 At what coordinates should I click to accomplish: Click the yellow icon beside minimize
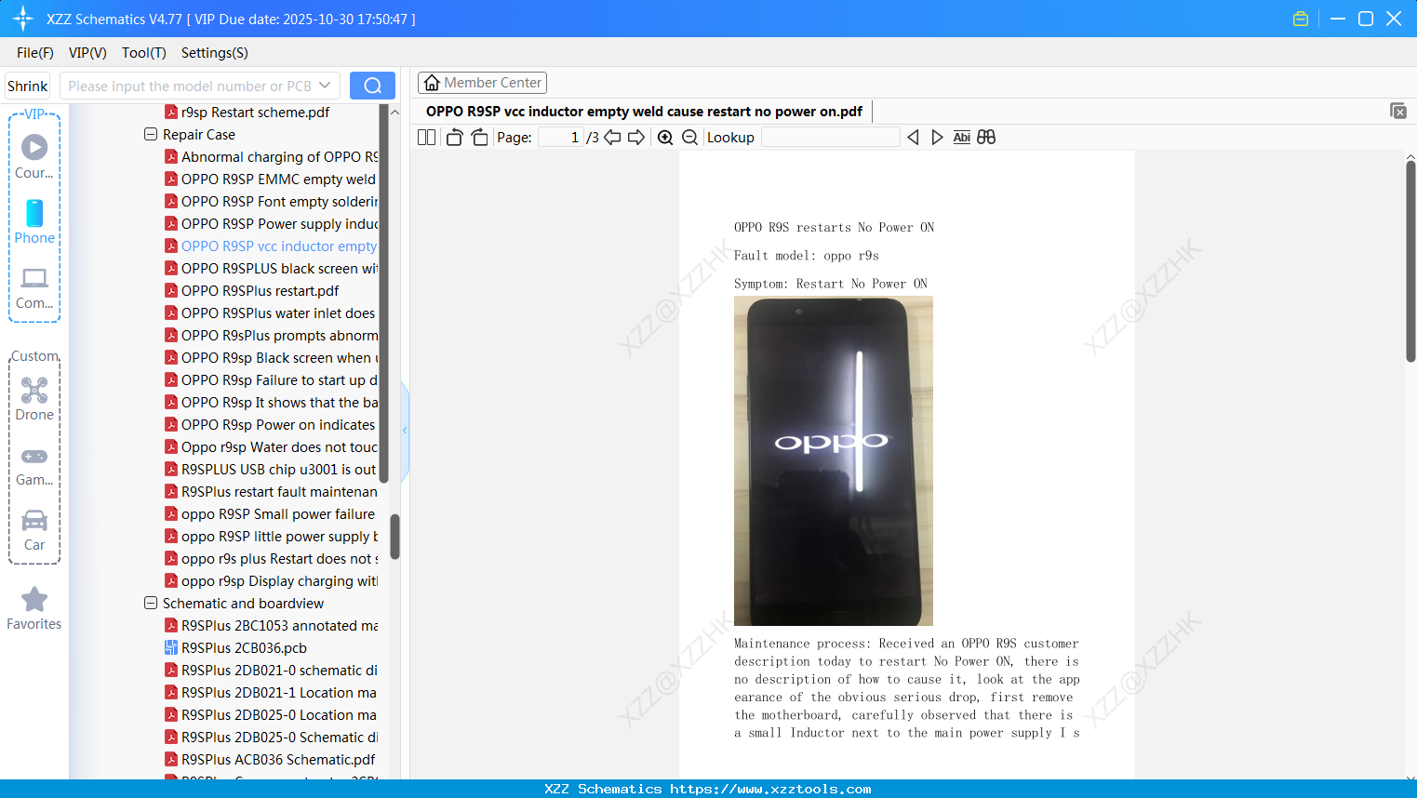click(x=1301, y=19)
